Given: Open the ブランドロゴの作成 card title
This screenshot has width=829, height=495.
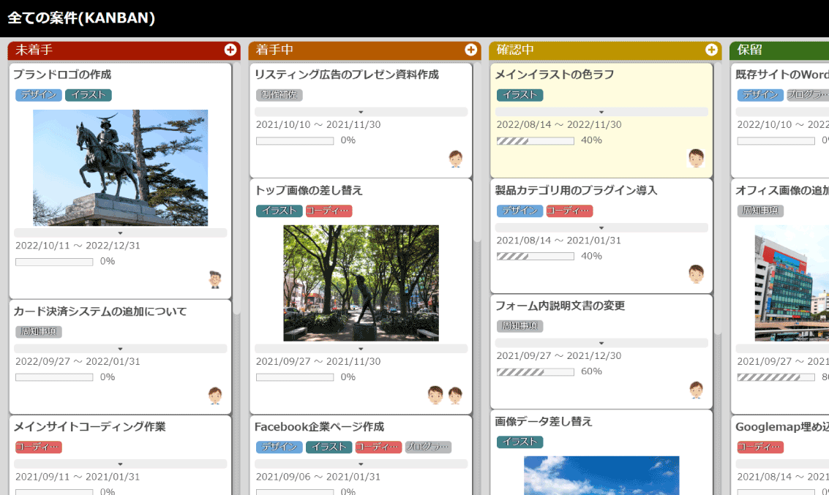Looking at the screenshot, I should (x=62, y=75).
